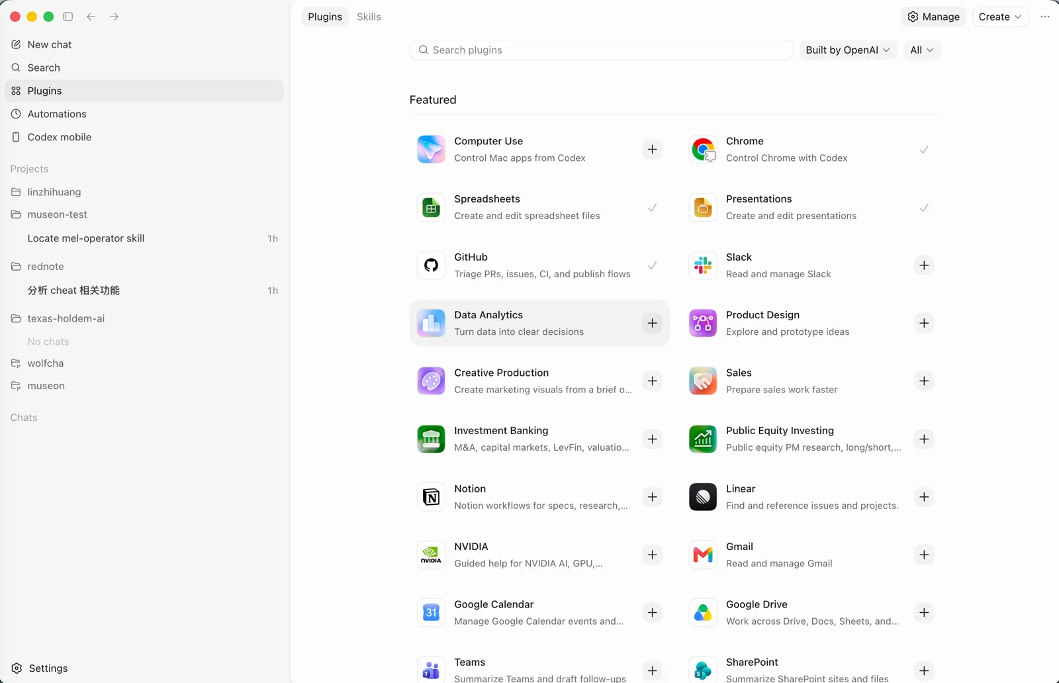Viewport: 1059px width, 683px height.
Task: Select the Investment Banking plugin icon
Action: (431, 439)
